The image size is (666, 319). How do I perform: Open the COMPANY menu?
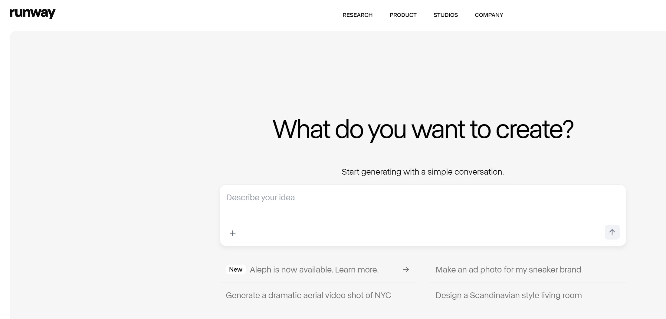[x=489, y=15]
